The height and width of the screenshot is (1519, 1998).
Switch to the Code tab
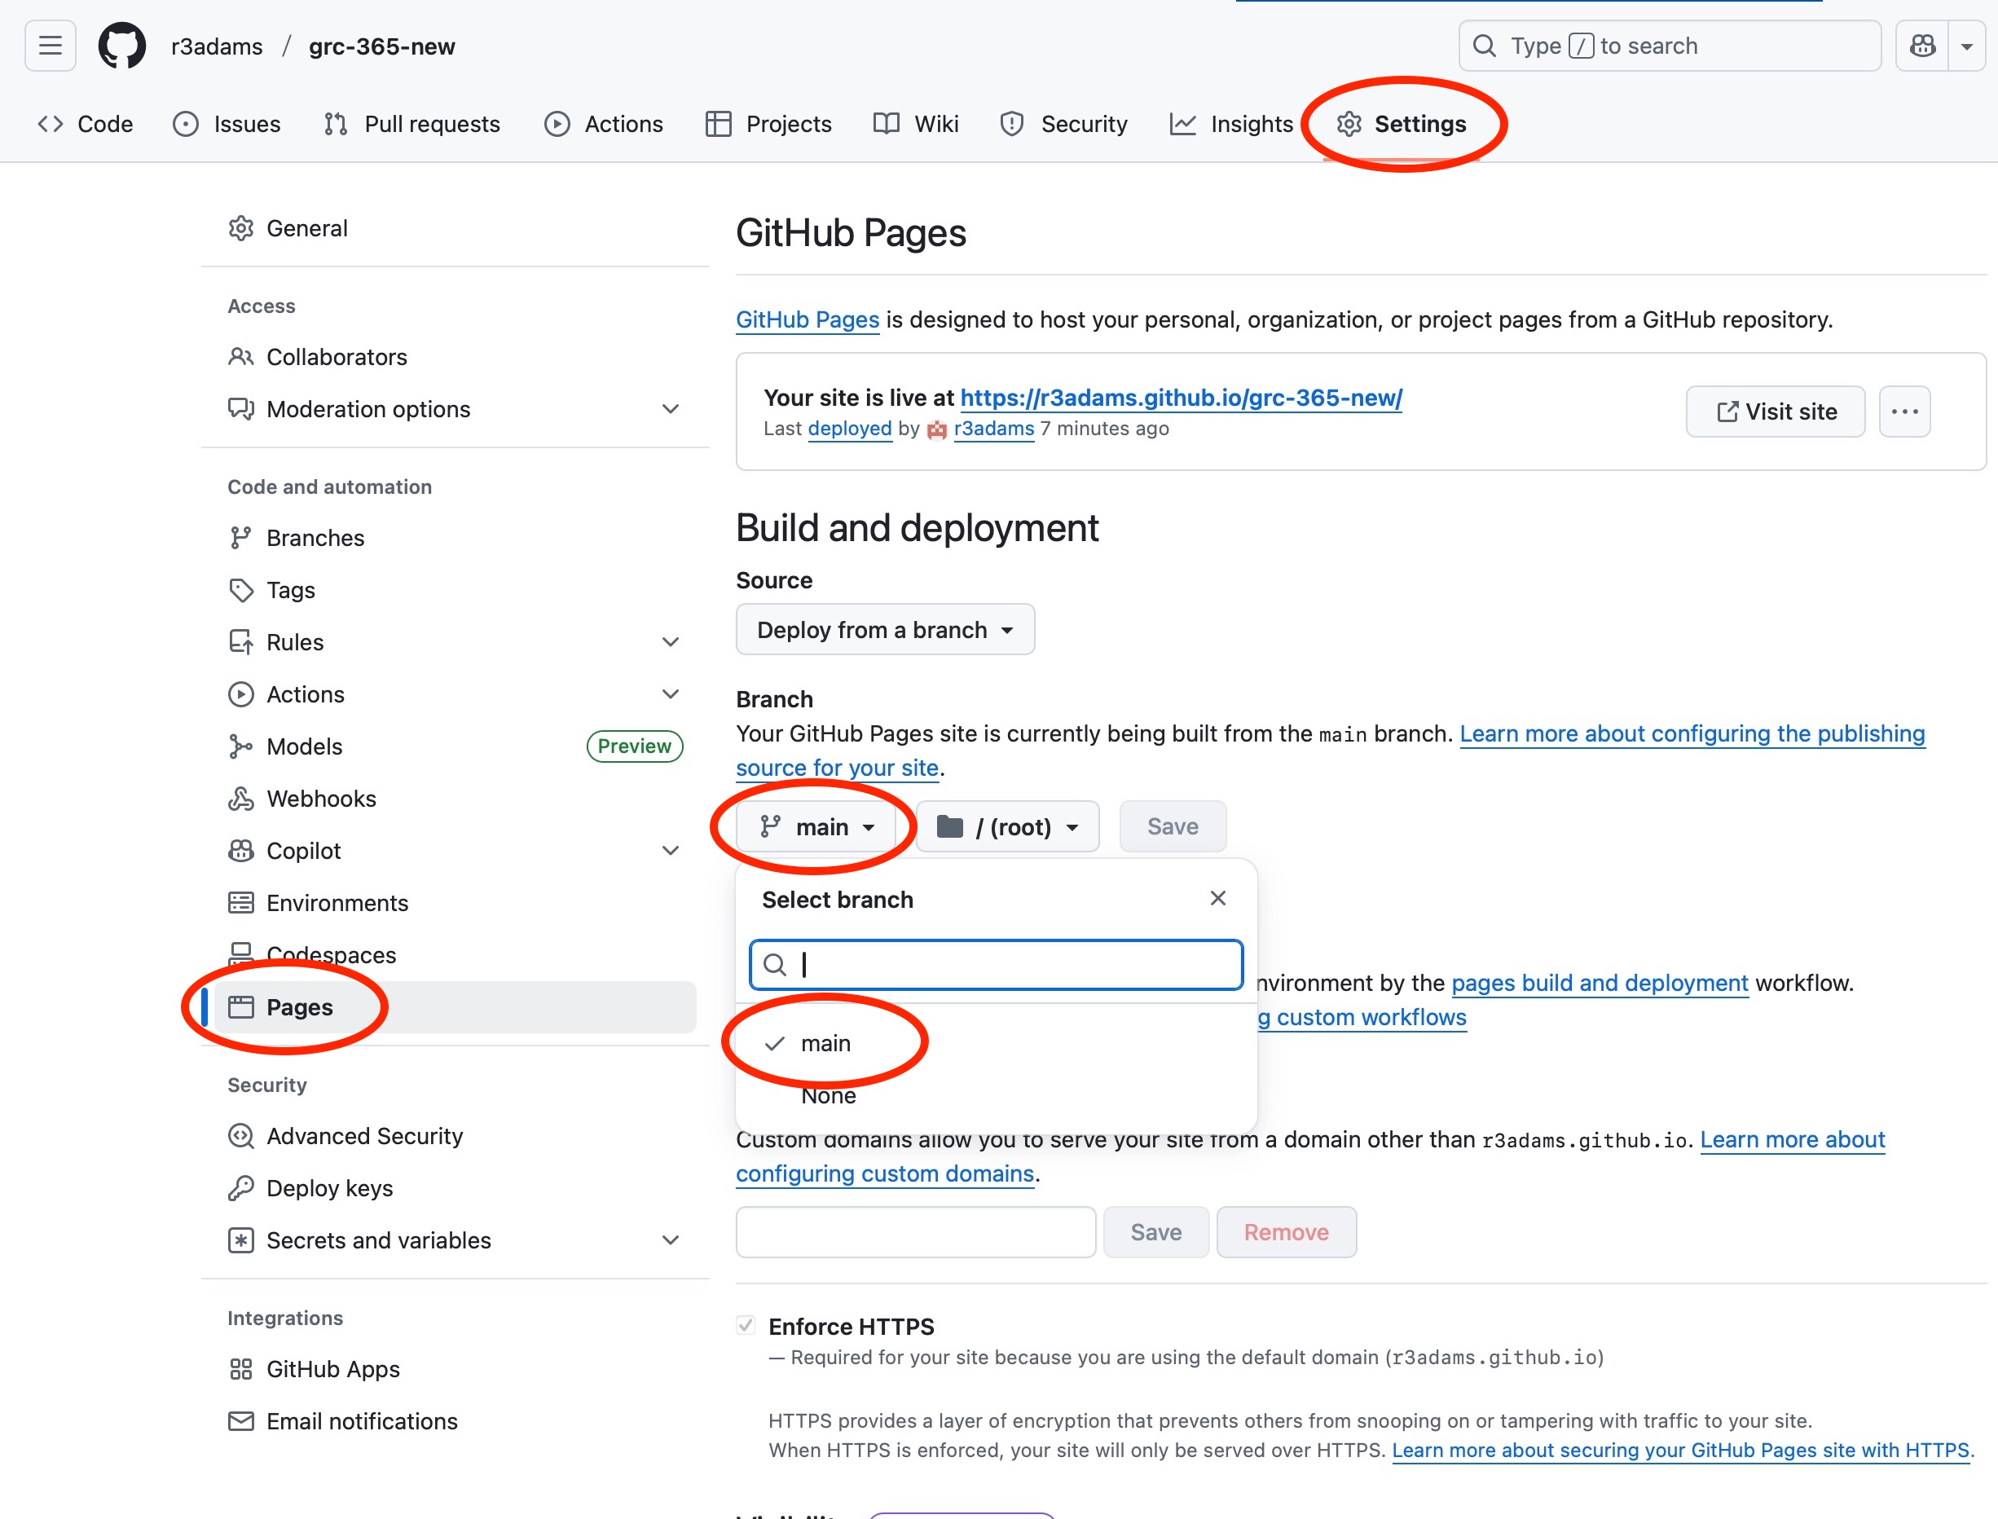coord(86,124)
